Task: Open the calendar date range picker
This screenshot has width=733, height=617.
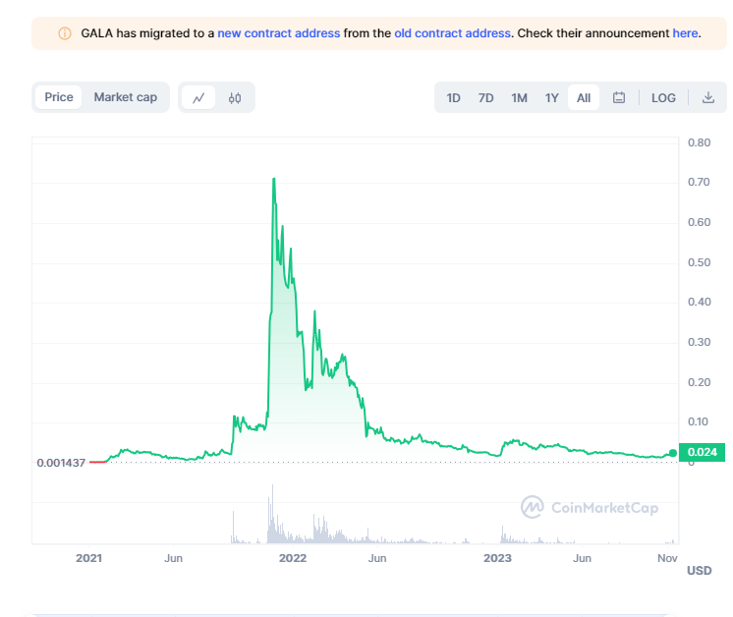Action: 619,97
